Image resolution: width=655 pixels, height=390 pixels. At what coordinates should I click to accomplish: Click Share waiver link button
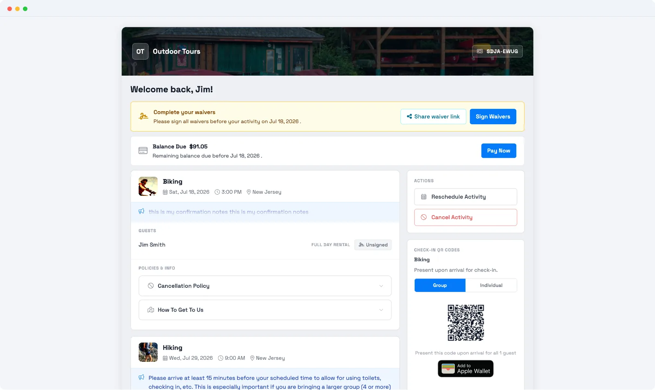pos(433,117)
